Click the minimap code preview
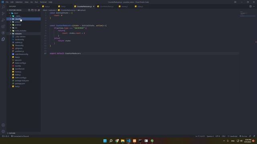This screenshot has height=144, width=257. pyautogui.click(x=247, y=14)
